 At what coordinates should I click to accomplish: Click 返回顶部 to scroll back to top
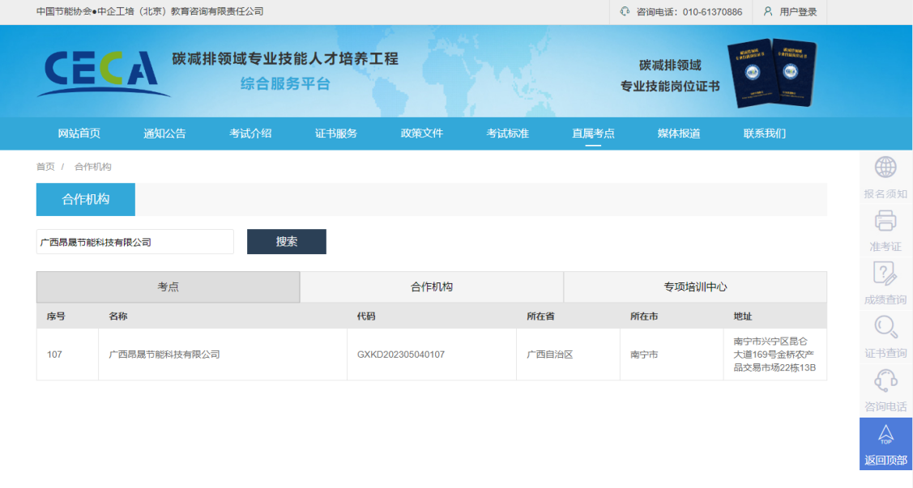pos(885,443)
